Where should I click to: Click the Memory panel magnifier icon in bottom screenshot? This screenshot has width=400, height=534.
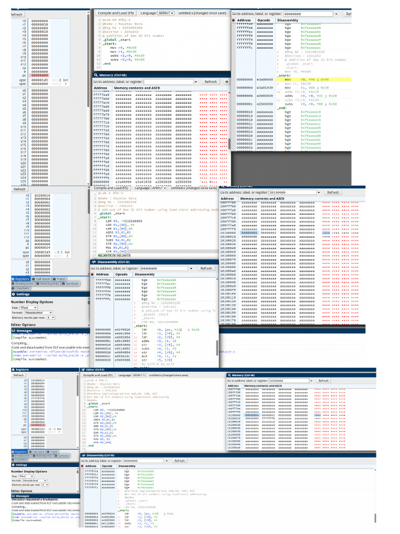(x=230, y=375)
